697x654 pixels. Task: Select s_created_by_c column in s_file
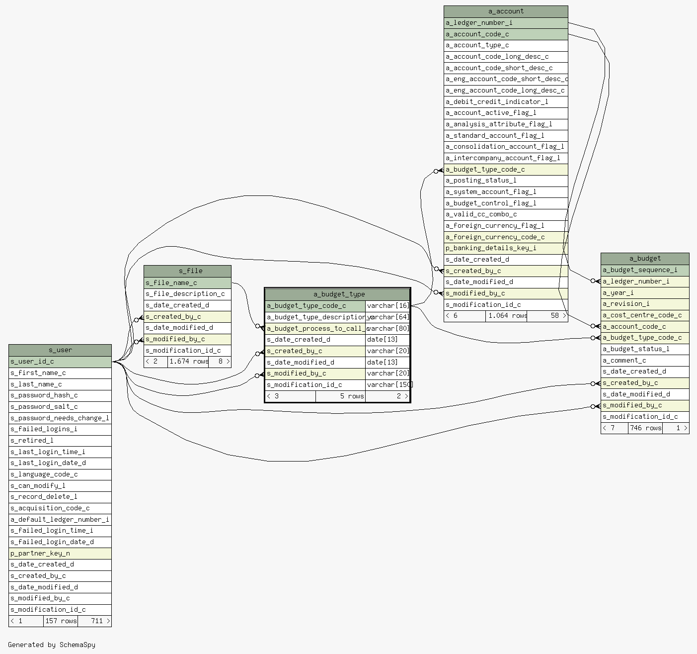pos(188,317)
